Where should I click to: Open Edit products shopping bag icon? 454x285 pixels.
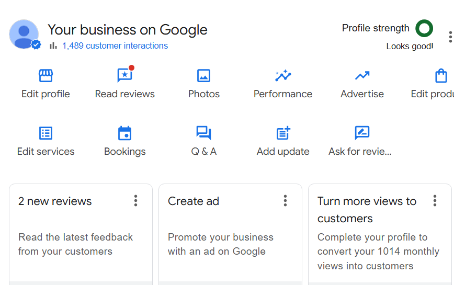[441, 76]
